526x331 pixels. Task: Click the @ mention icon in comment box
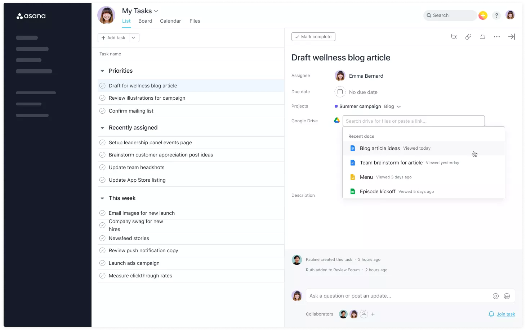[496, 296]
